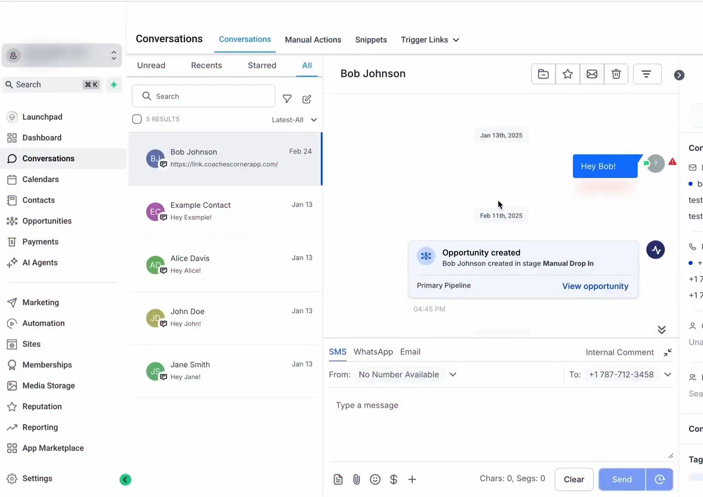
Task: Open the Snippets tab
Action: coord(371,40)
